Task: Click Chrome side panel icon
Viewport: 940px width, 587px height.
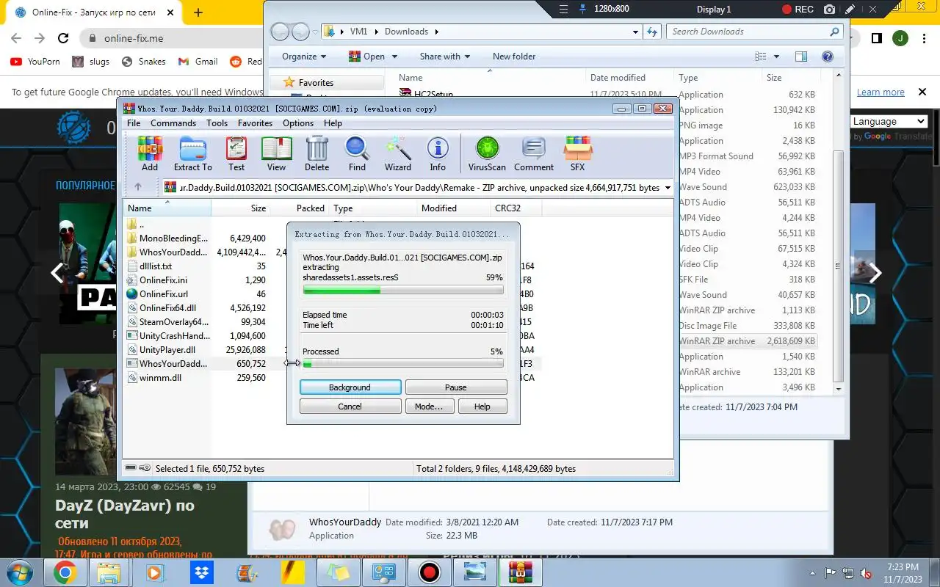Action: pos(876,38)
